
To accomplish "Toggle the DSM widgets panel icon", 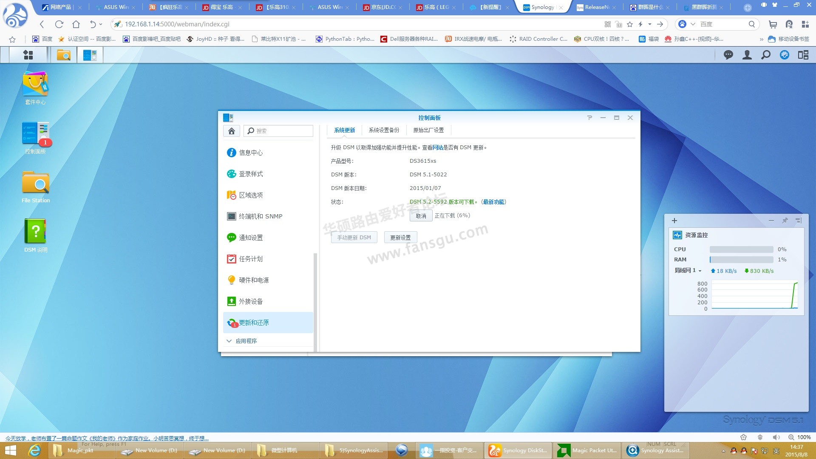I will pos(803,55).
